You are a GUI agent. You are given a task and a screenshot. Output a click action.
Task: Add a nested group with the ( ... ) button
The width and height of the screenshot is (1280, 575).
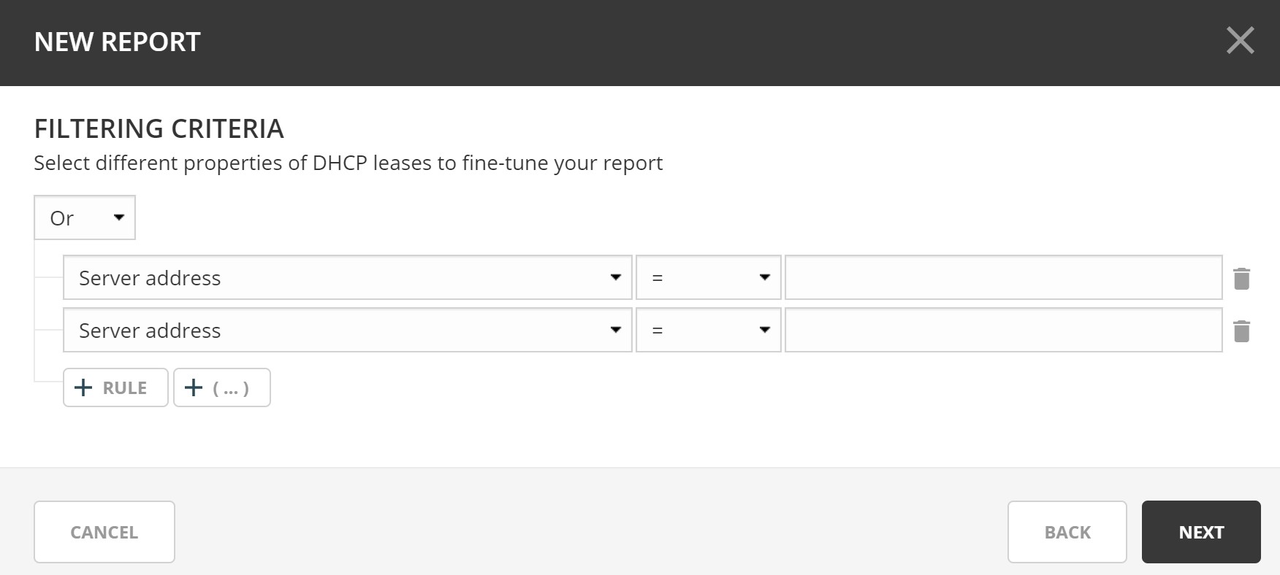pos(222,387)
